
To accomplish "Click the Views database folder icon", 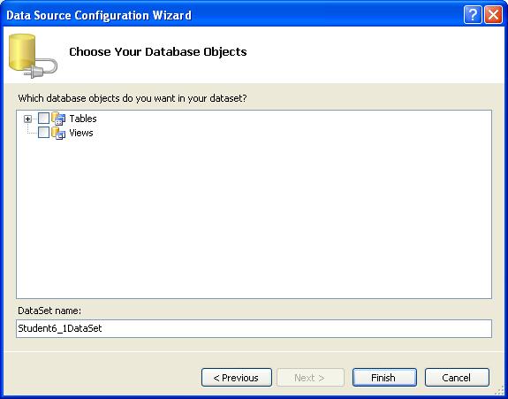I will (58, 133).
